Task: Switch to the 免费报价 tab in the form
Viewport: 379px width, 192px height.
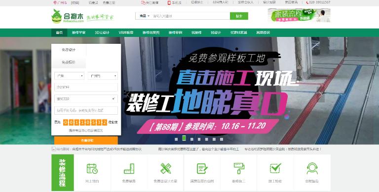Action: point(69,62)
